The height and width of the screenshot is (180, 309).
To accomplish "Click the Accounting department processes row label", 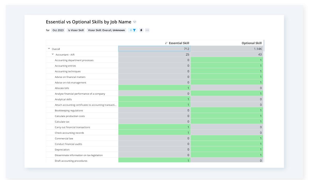I will 74,60.
